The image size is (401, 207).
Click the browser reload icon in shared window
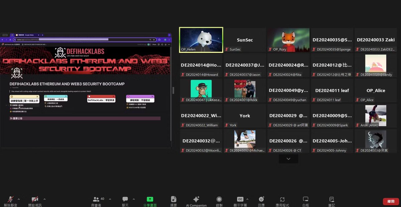click(10, 39)
